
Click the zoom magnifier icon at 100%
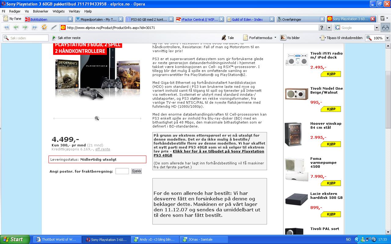tap(369, 38)
